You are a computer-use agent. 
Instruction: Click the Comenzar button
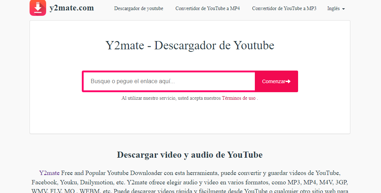click(276, 81)
